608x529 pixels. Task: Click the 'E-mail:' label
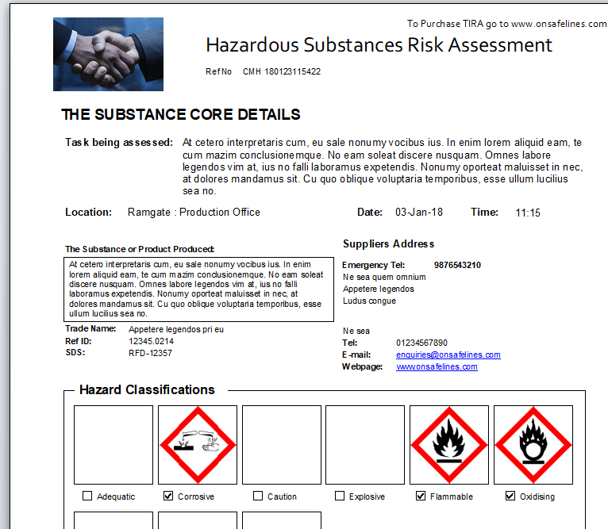(356, 355)
